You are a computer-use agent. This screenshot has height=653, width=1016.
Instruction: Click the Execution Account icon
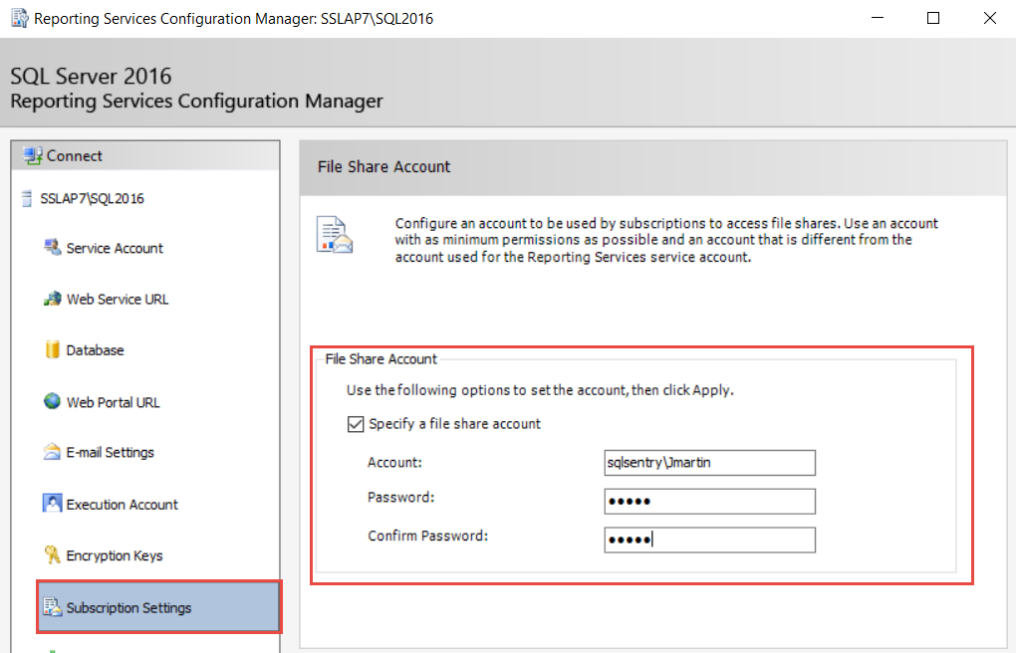click(53, 504)
